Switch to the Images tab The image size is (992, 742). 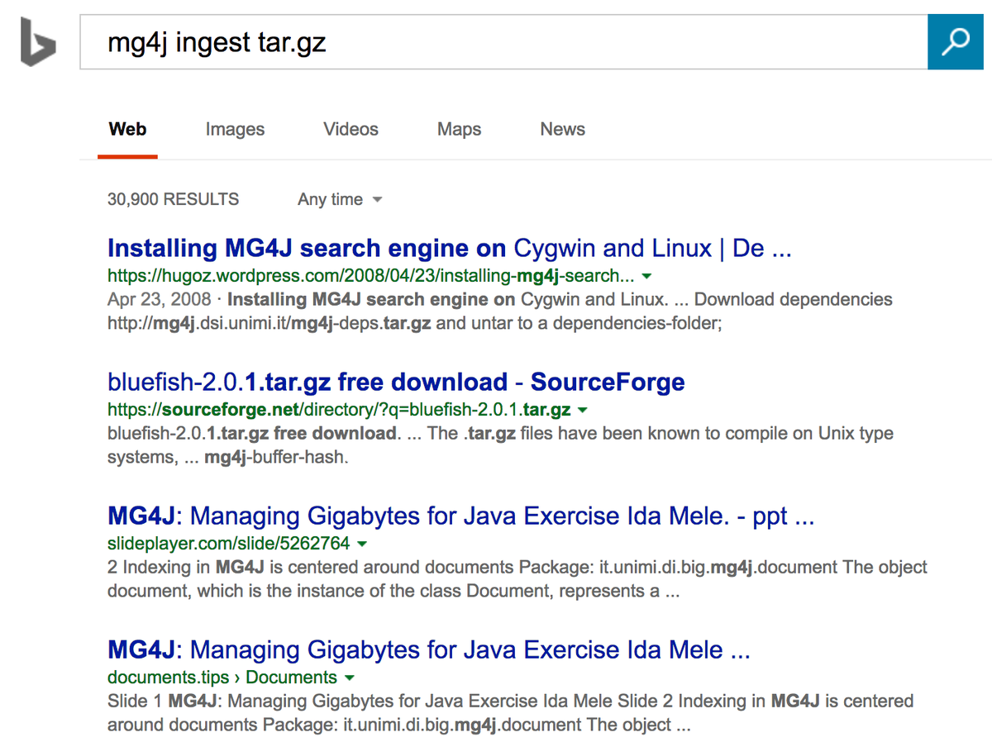point(235,129)
